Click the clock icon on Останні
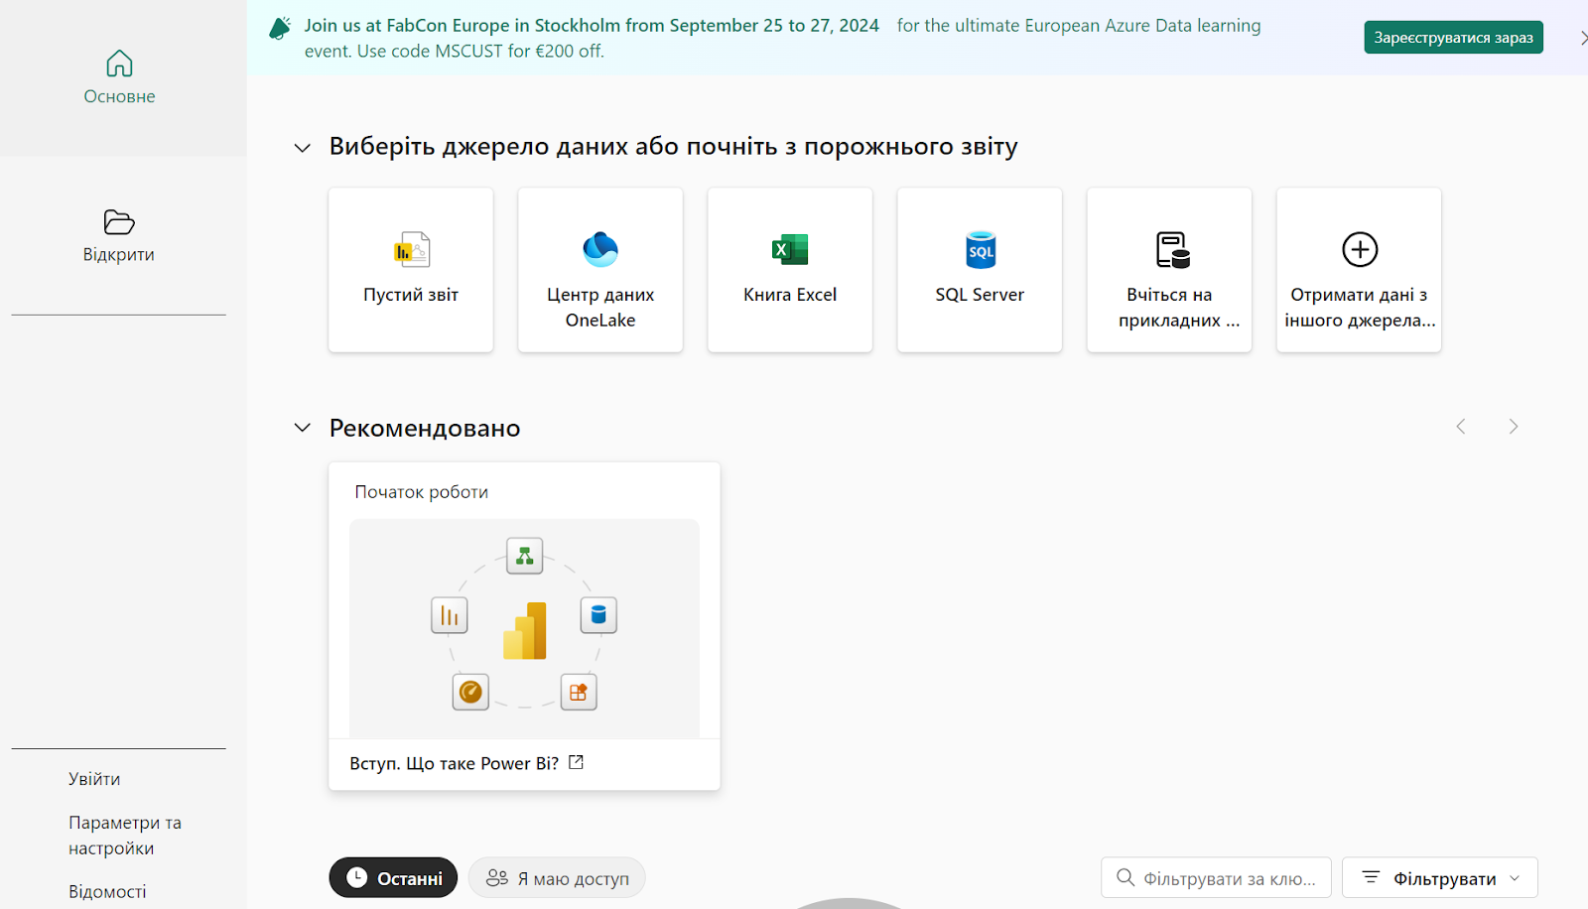1588x909 pixels. click(356, 877)
